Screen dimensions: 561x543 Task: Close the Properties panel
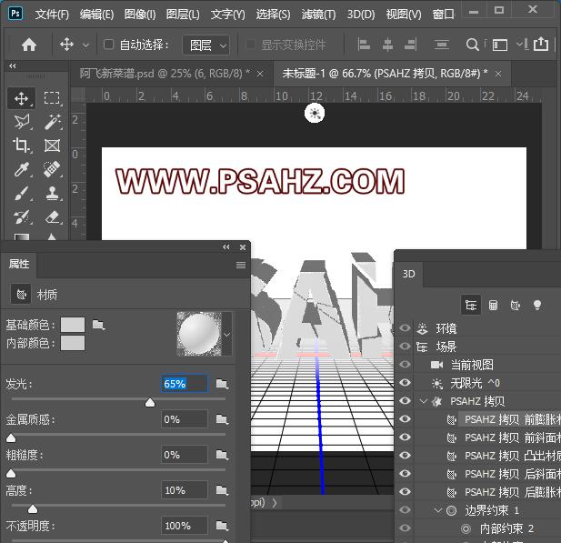tap(243, 247)
